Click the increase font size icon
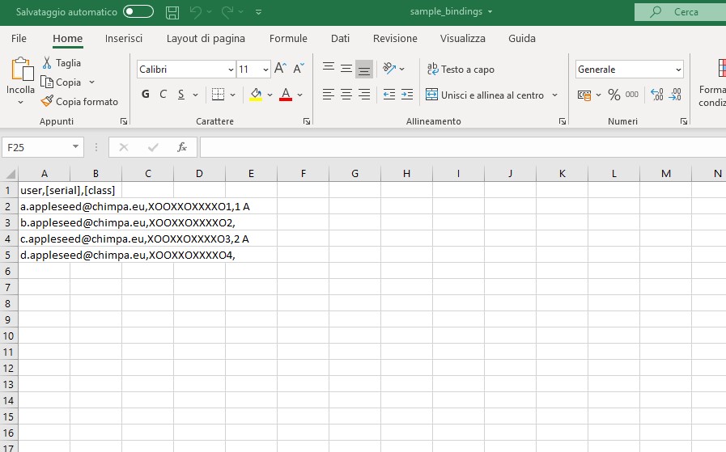This screenshot has height=452, width=726. pos(280,69)
